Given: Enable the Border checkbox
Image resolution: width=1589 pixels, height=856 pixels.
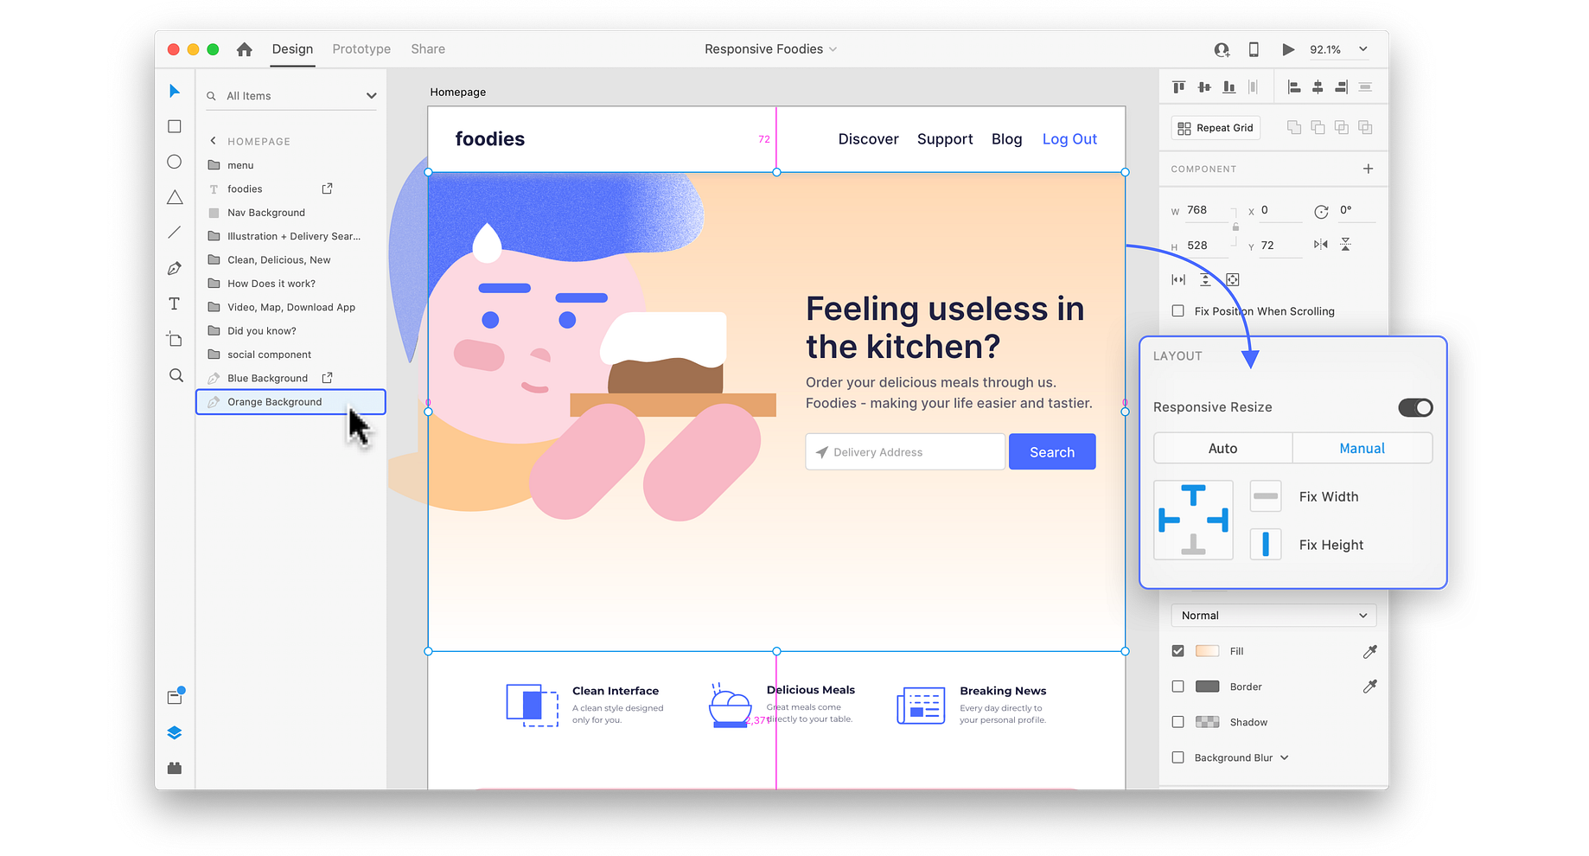Looking at the screenshot, I should point(1177,686).
